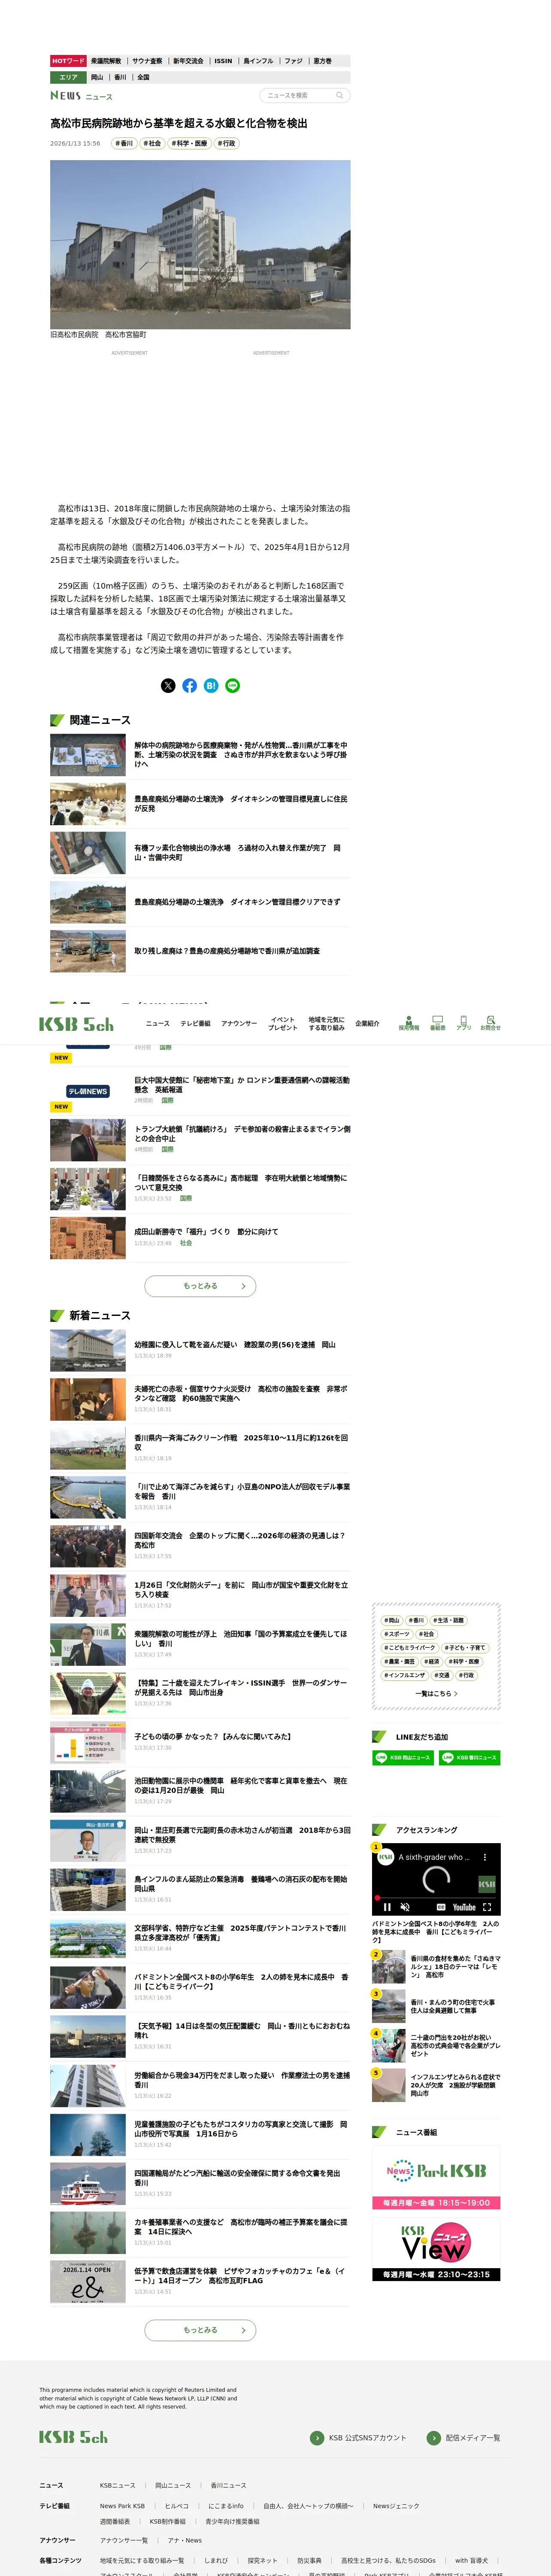Open 配信メディア一覧 link
This screenshot has width=551, height=2576.
[x=464, y=2438]
